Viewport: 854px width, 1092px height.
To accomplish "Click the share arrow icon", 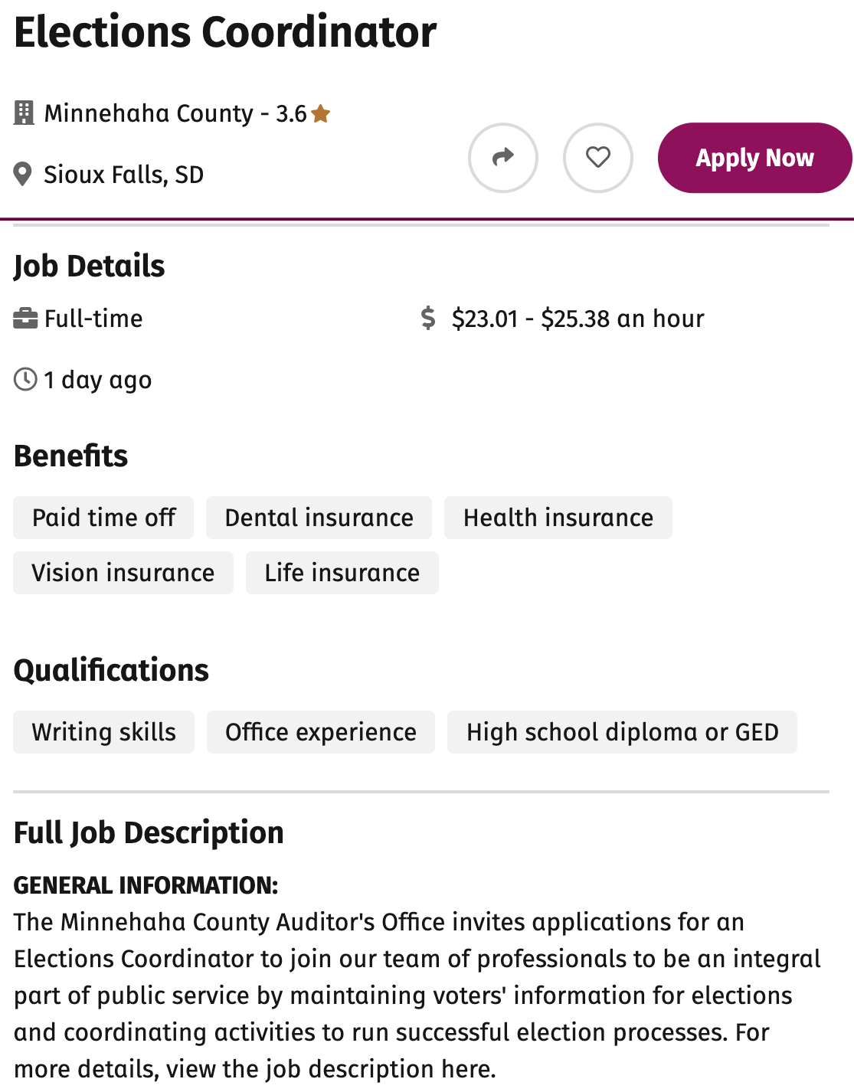I will 502,158.
